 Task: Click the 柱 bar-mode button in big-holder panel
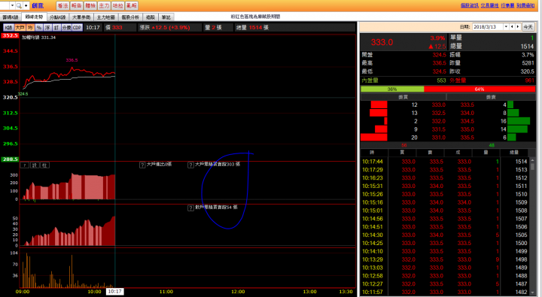point(44,165)
